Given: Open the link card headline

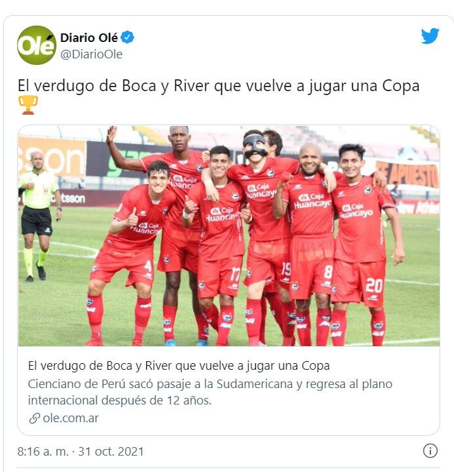Looking at the screenshot, I should point(178,366).
